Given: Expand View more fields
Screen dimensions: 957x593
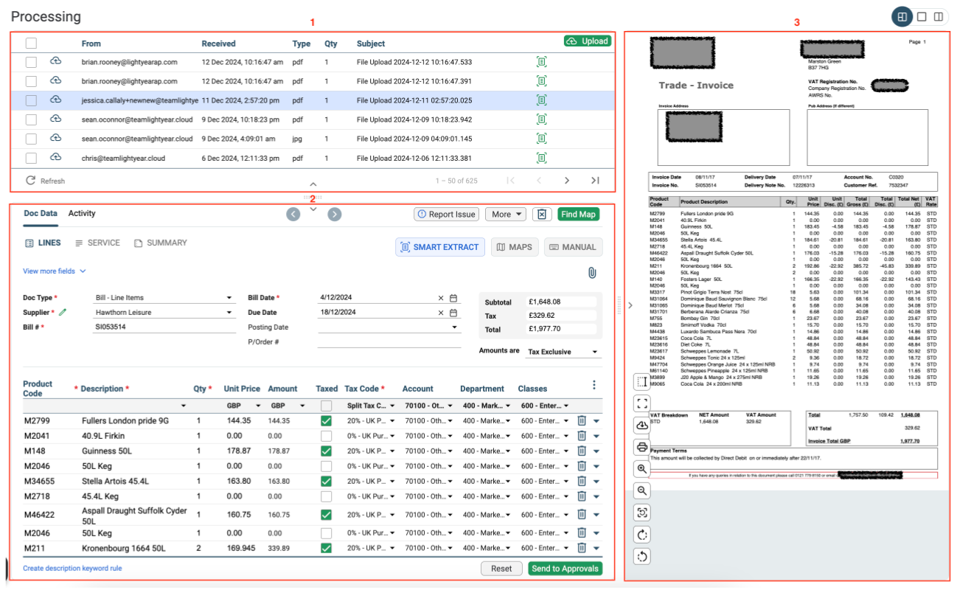Looking at the screenshot, I should [x=55, y=271].
